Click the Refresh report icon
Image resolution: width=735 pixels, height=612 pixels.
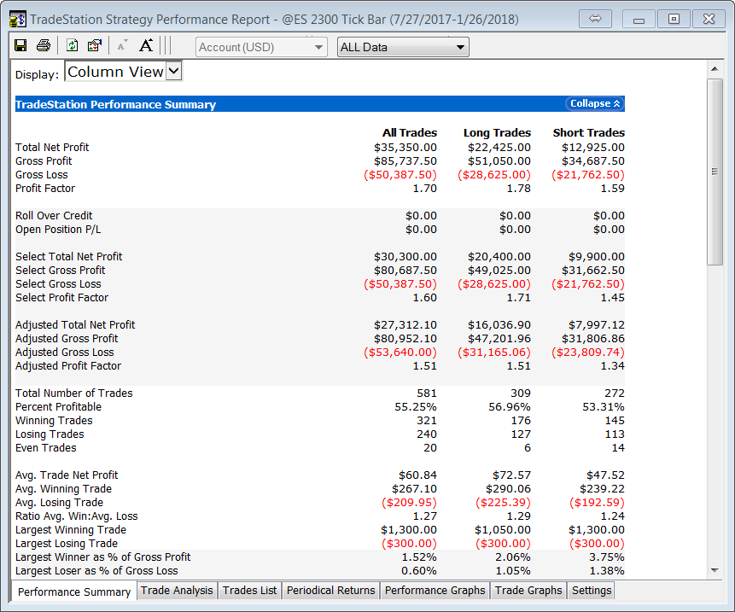point(73,46)
